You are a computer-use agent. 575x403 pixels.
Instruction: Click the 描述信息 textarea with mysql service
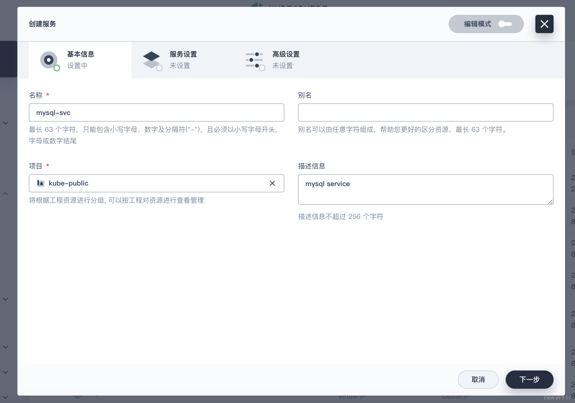click(426, 190)
